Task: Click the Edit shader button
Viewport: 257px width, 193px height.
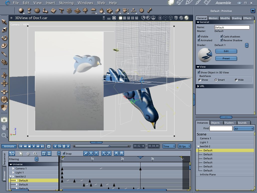Action: (x=226, y=51)
